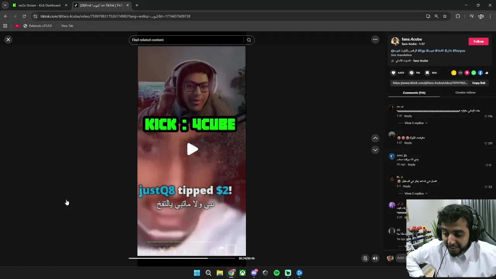Send to friends with the red paper-plane icon

(x=467, y=73)
